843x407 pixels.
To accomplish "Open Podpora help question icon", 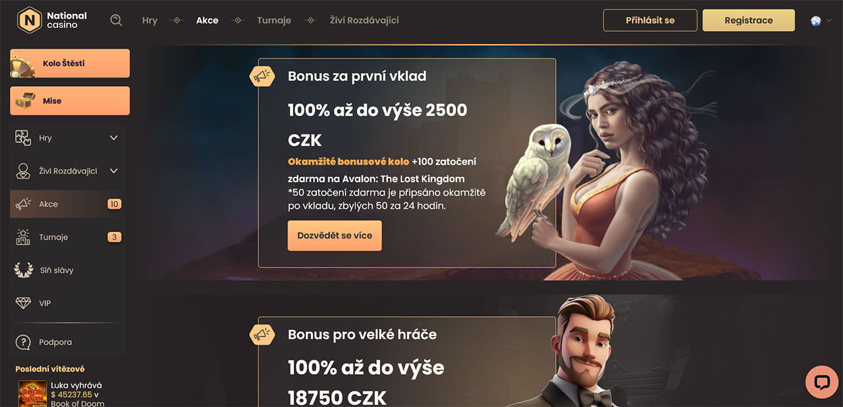I will point(23,342).
